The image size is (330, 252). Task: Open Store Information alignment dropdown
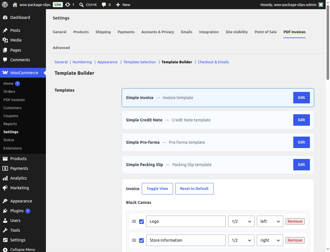[270, 240]
